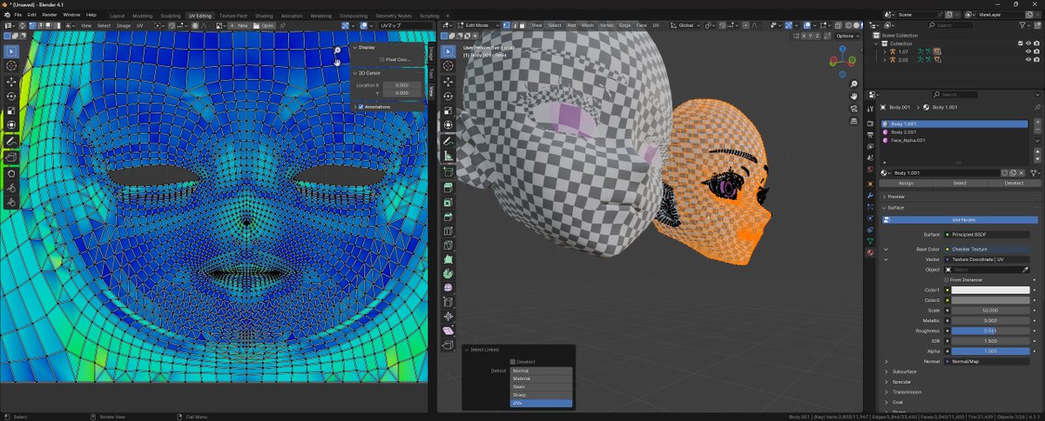
Task: Select the Annotate tool in UV editor
Action: [x=11, y=141]
